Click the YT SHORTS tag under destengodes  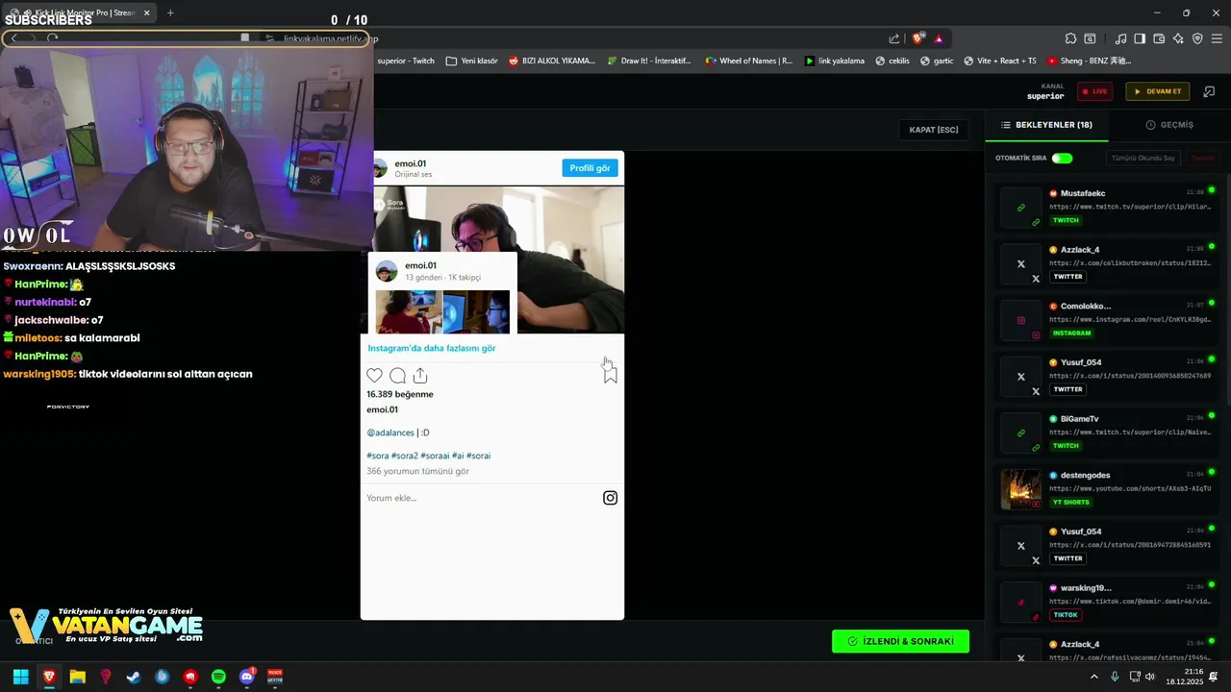click(x=1070, y=503)
